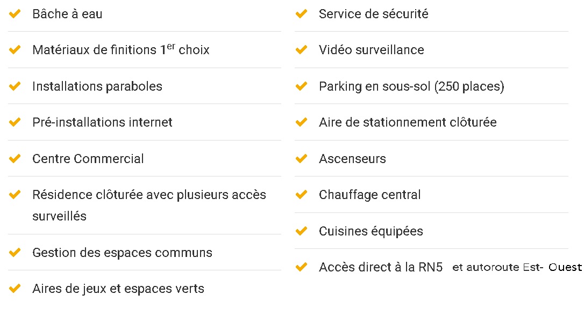Click checkmark beside Résidence clôturée
Image resolution: width=584 pixels, height=309 pixels.
pyautogui.click(x=15, y=195)
